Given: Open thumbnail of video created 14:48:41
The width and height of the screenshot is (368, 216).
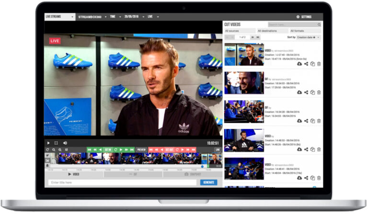Looking at the screenshot, I should coord(244,169).
